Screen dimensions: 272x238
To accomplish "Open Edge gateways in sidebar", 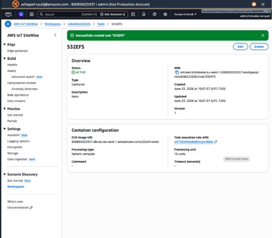I will coord(17,51).
